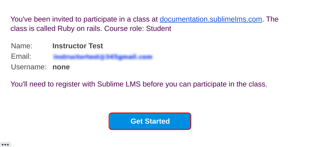The width and height of the screenshot is (312, 147).
Task: Click the "You've been invited" opening text
Action: [x=39, y=19]
